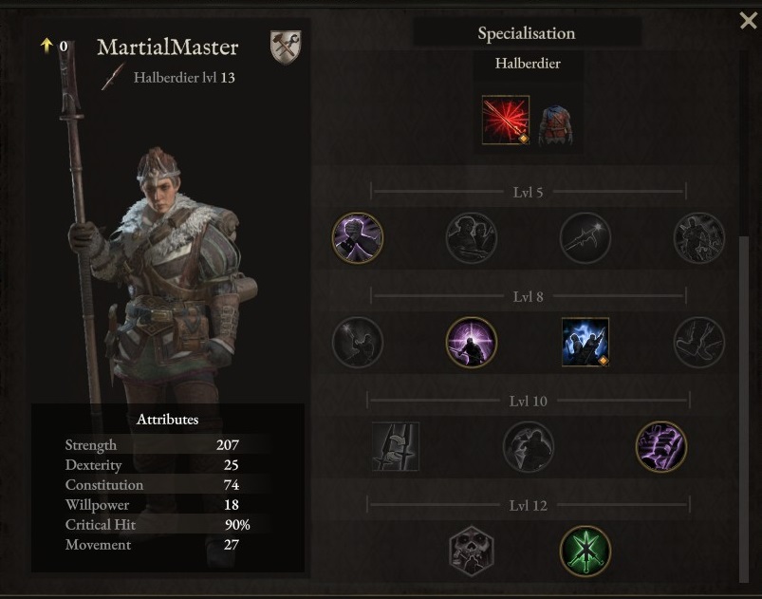Select the fourth greyed skill under Lvl 5
Viewport: 762px width, 599px height.
[698, 237]
